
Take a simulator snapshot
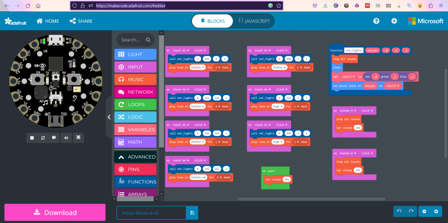point(54,137)
